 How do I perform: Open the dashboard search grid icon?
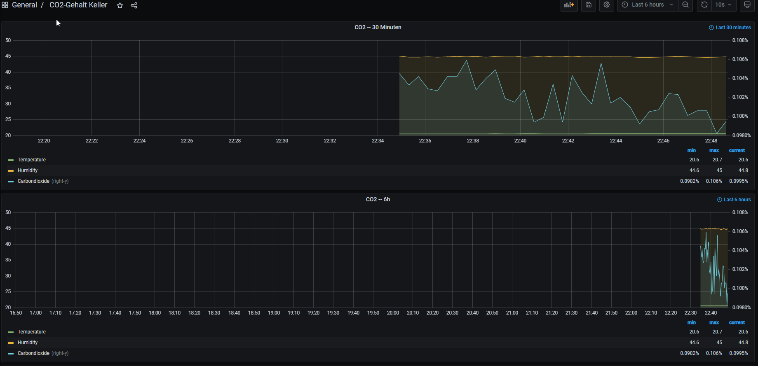tap(5, 5)
